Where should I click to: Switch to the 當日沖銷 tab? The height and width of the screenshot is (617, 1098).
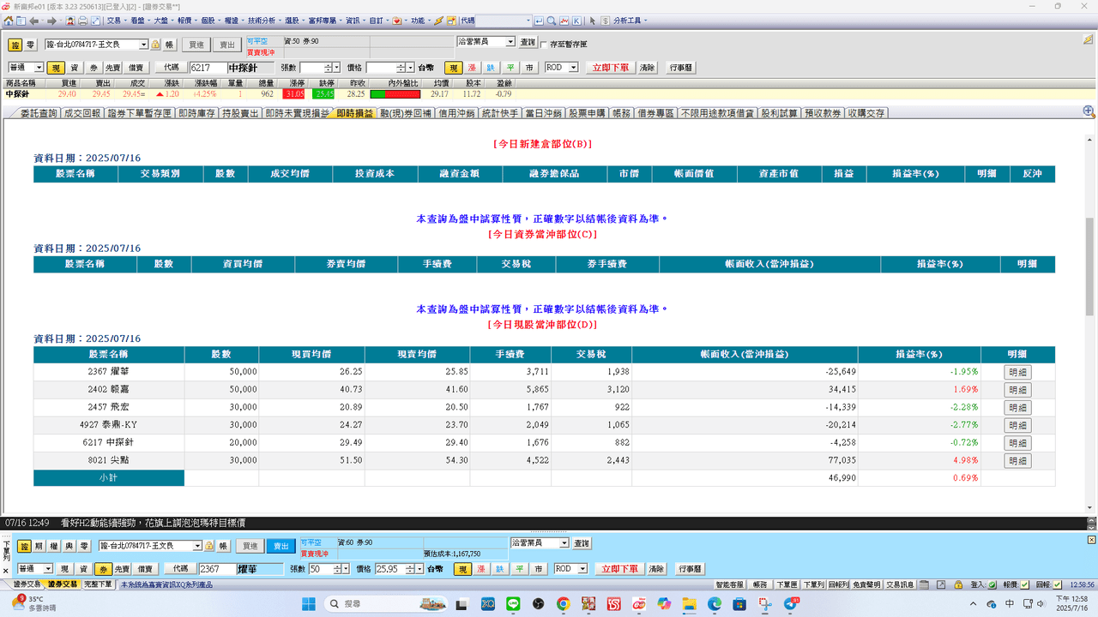pos(542,113)
